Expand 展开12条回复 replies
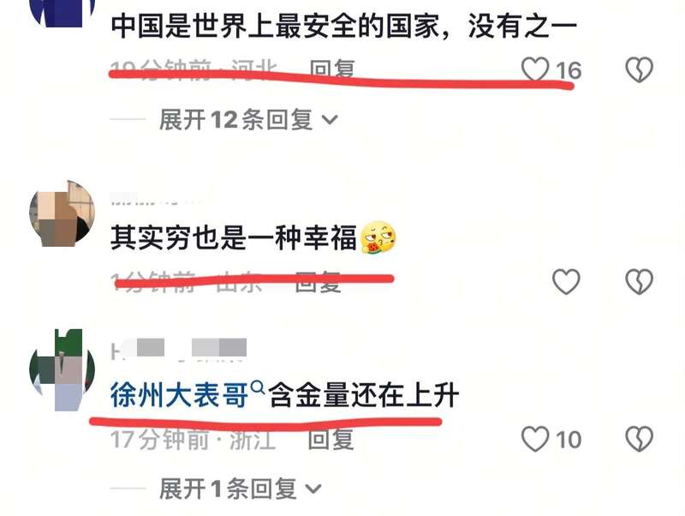Screen dimensions: 685x516 [x=248, y=119]
